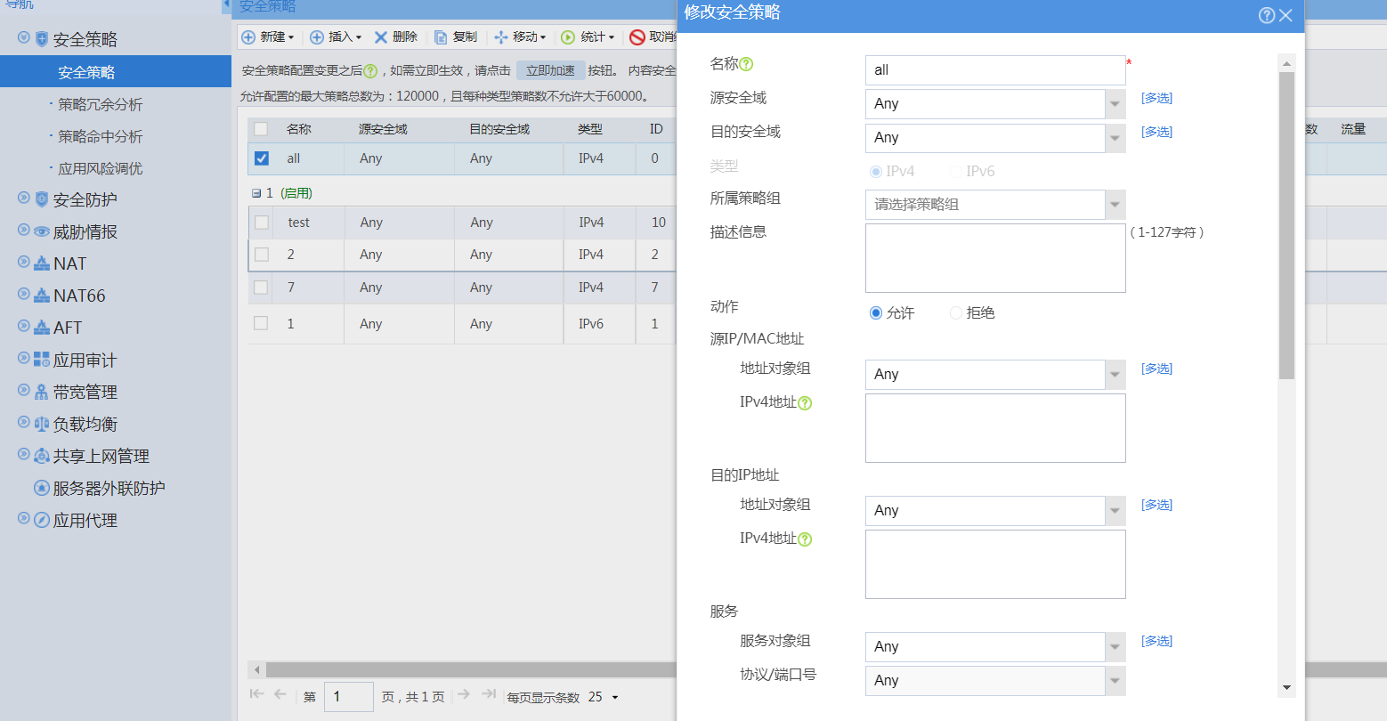This screenshot has width=1387, height=721.
Task: Click the help icon beside source IPv4地址
Action: pyautogui.click(x=805, y=403)
